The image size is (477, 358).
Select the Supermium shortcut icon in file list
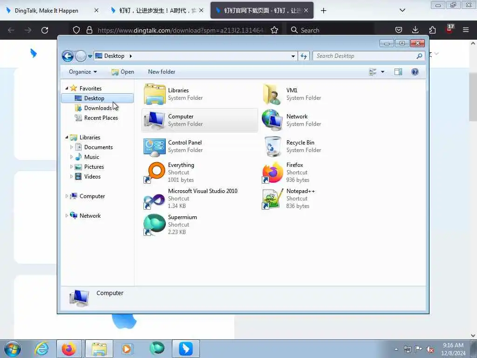[155, 225]
